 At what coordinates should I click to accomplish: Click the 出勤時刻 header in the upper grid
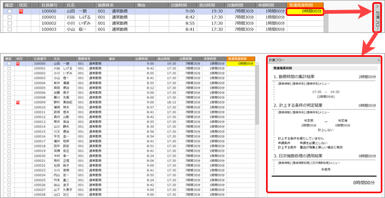tap(183, 5)
